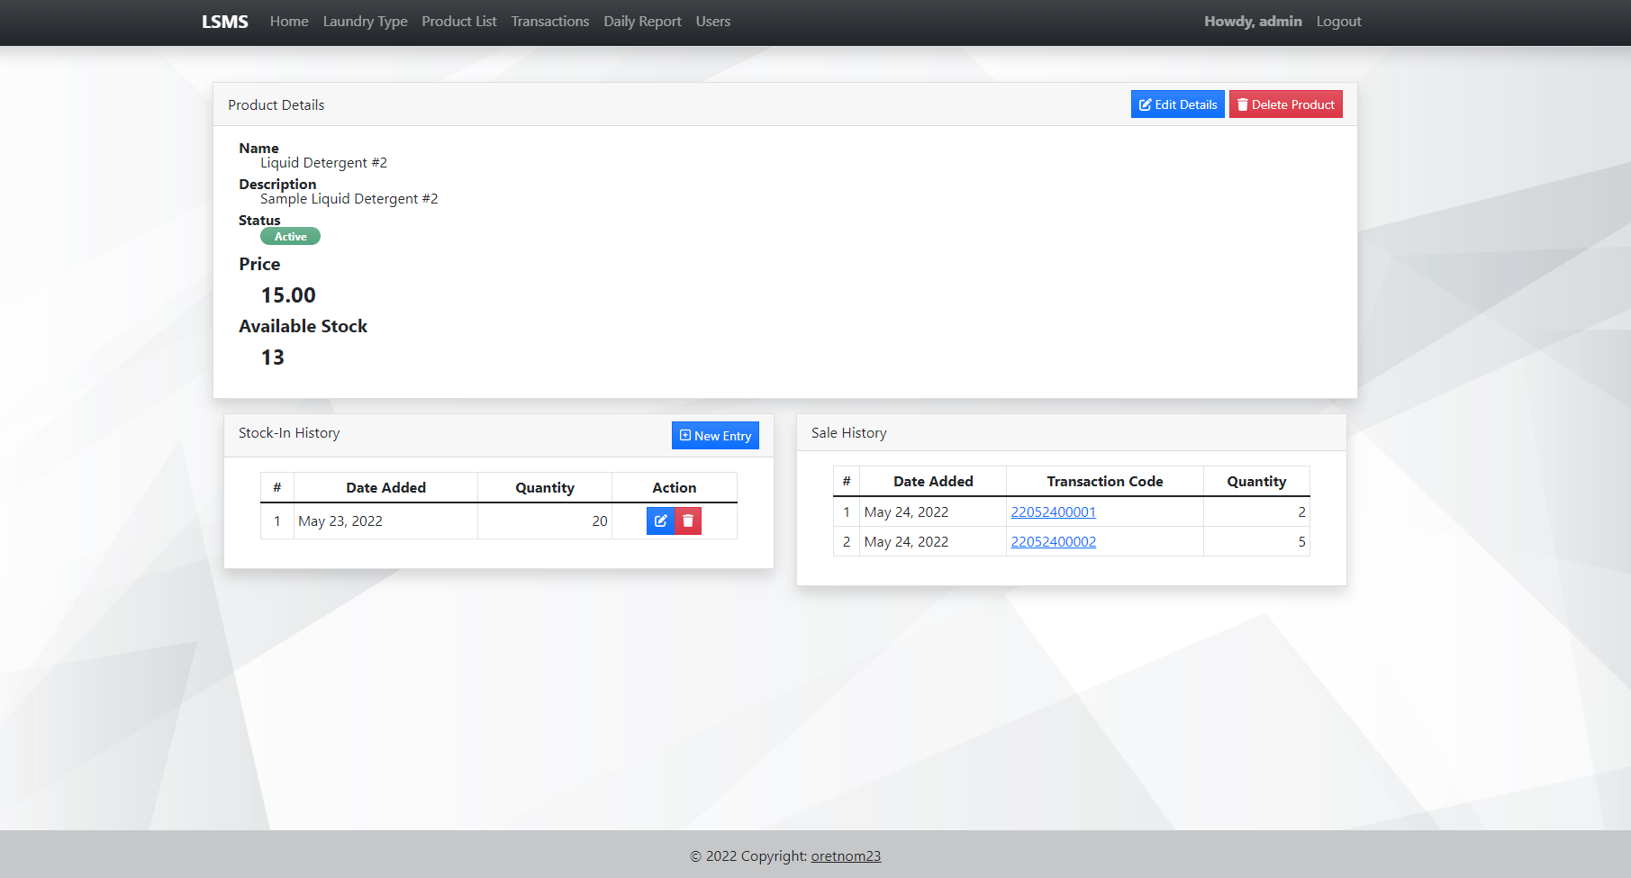Image resolution: width=1631 pixels, height=878 pixels.
Task: Open the Laundry Type page
Action: (366, 22)
